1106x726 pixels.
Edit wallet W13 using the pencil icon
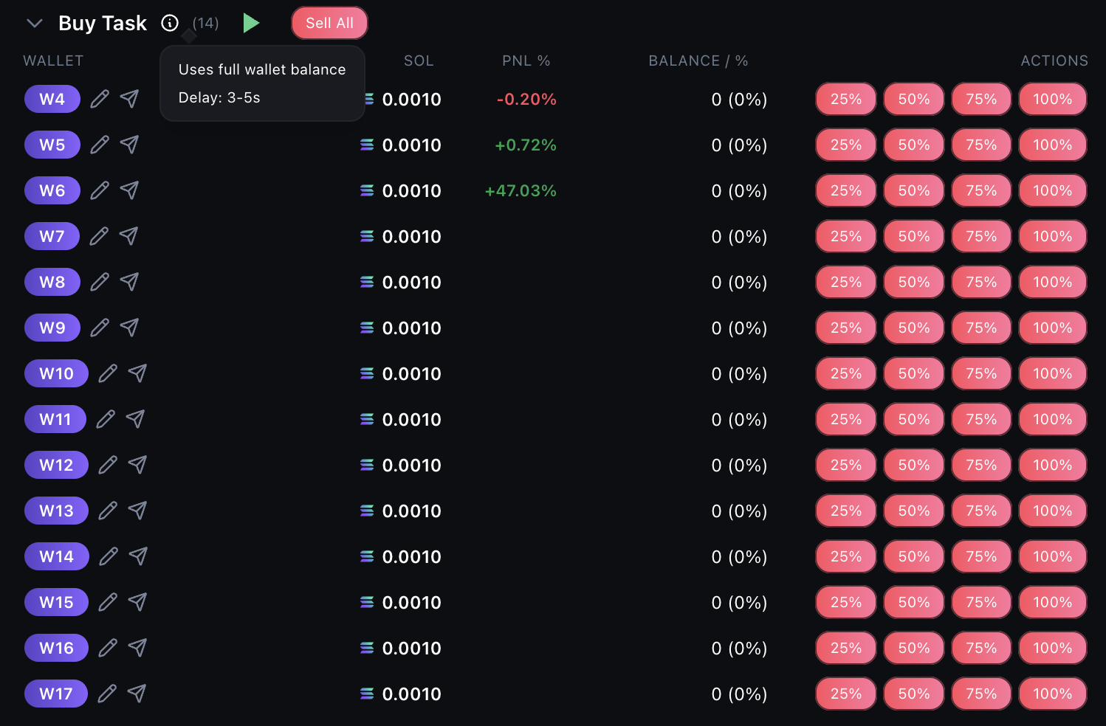[x=108, y=510]
